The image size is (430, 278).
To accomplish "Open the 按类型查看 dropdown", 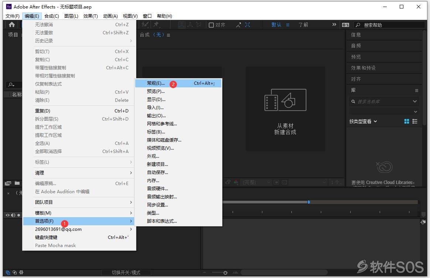I will (363, 121).
